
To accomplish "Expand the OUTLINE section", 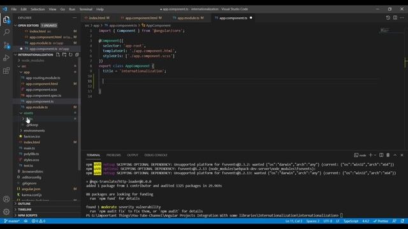I will 24,204.
